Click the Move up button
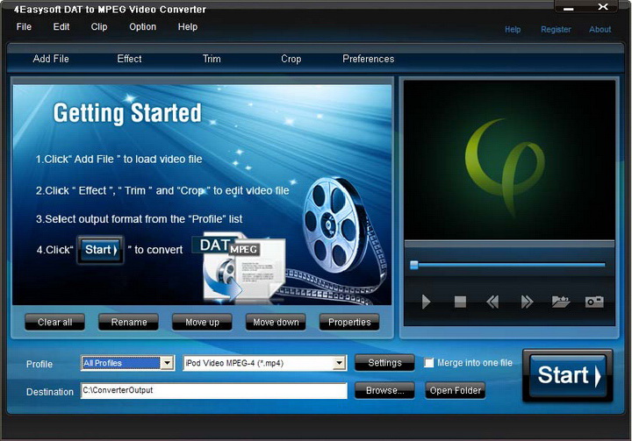Image resolution: width=632 pixels, height=441 pixels. click(202, 322)
